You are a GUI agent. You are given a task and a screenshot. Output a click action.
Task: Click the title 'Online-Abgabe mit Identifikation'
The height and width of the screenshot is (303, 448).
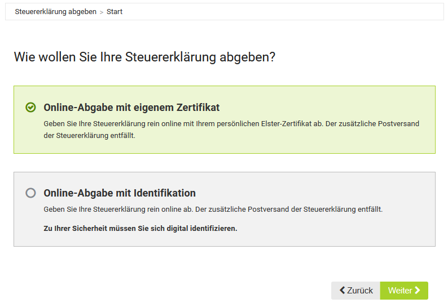(120, 193)
